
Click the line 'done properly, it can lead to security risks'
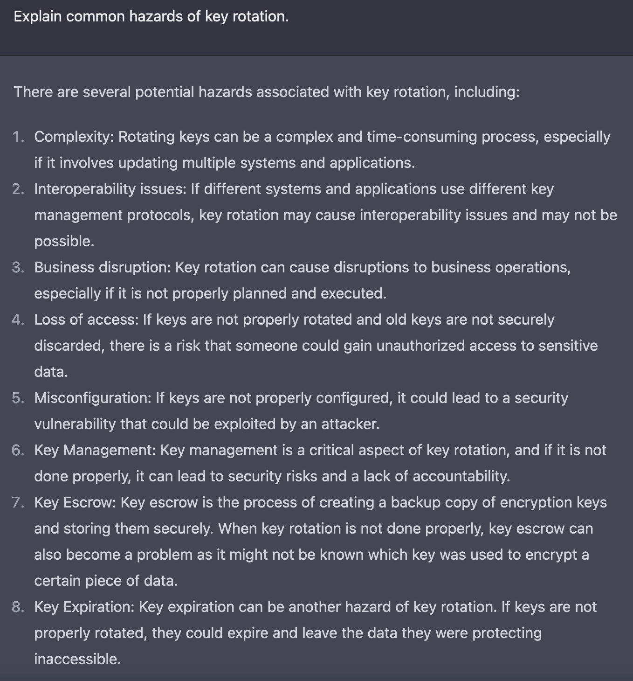tap(272, 476)
